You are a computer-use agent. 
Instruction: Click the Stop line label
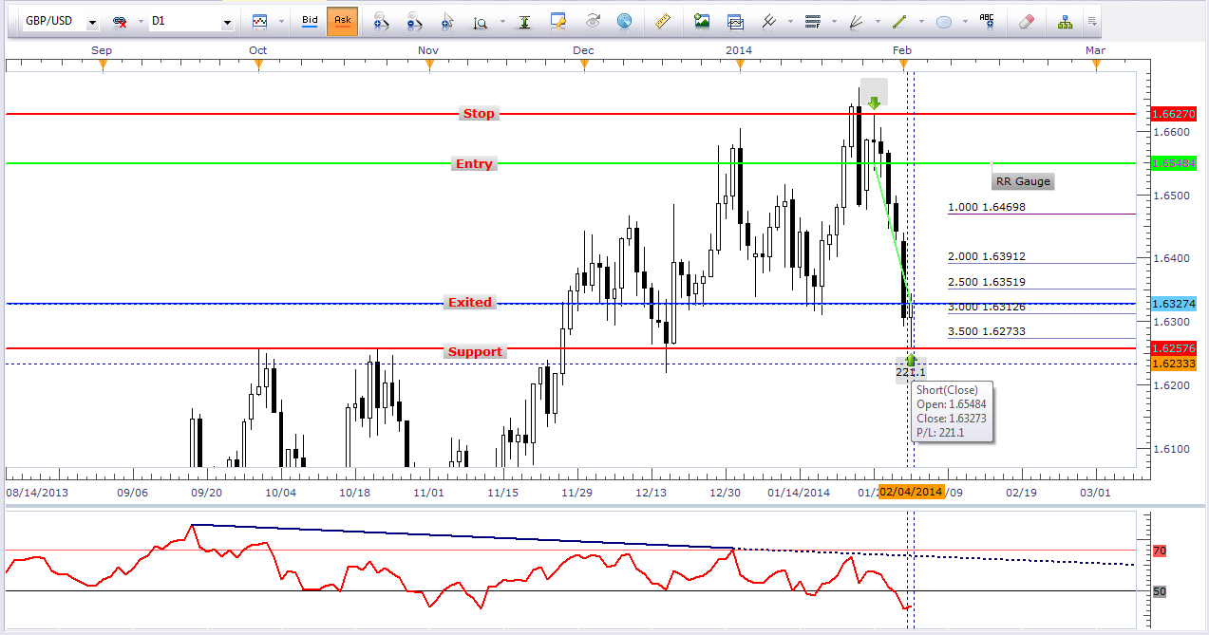pos(479,114)
